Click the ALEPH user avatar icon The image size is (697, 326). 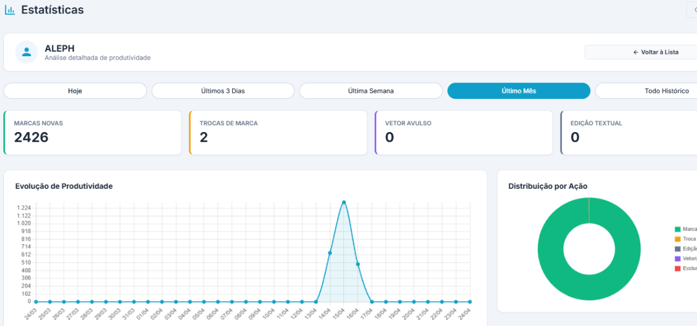tap(26, 52)
